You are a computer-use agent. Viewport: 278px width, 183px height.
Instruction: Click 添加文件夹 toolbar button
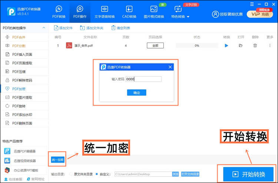pyautogui.click(x=92, y=28)
